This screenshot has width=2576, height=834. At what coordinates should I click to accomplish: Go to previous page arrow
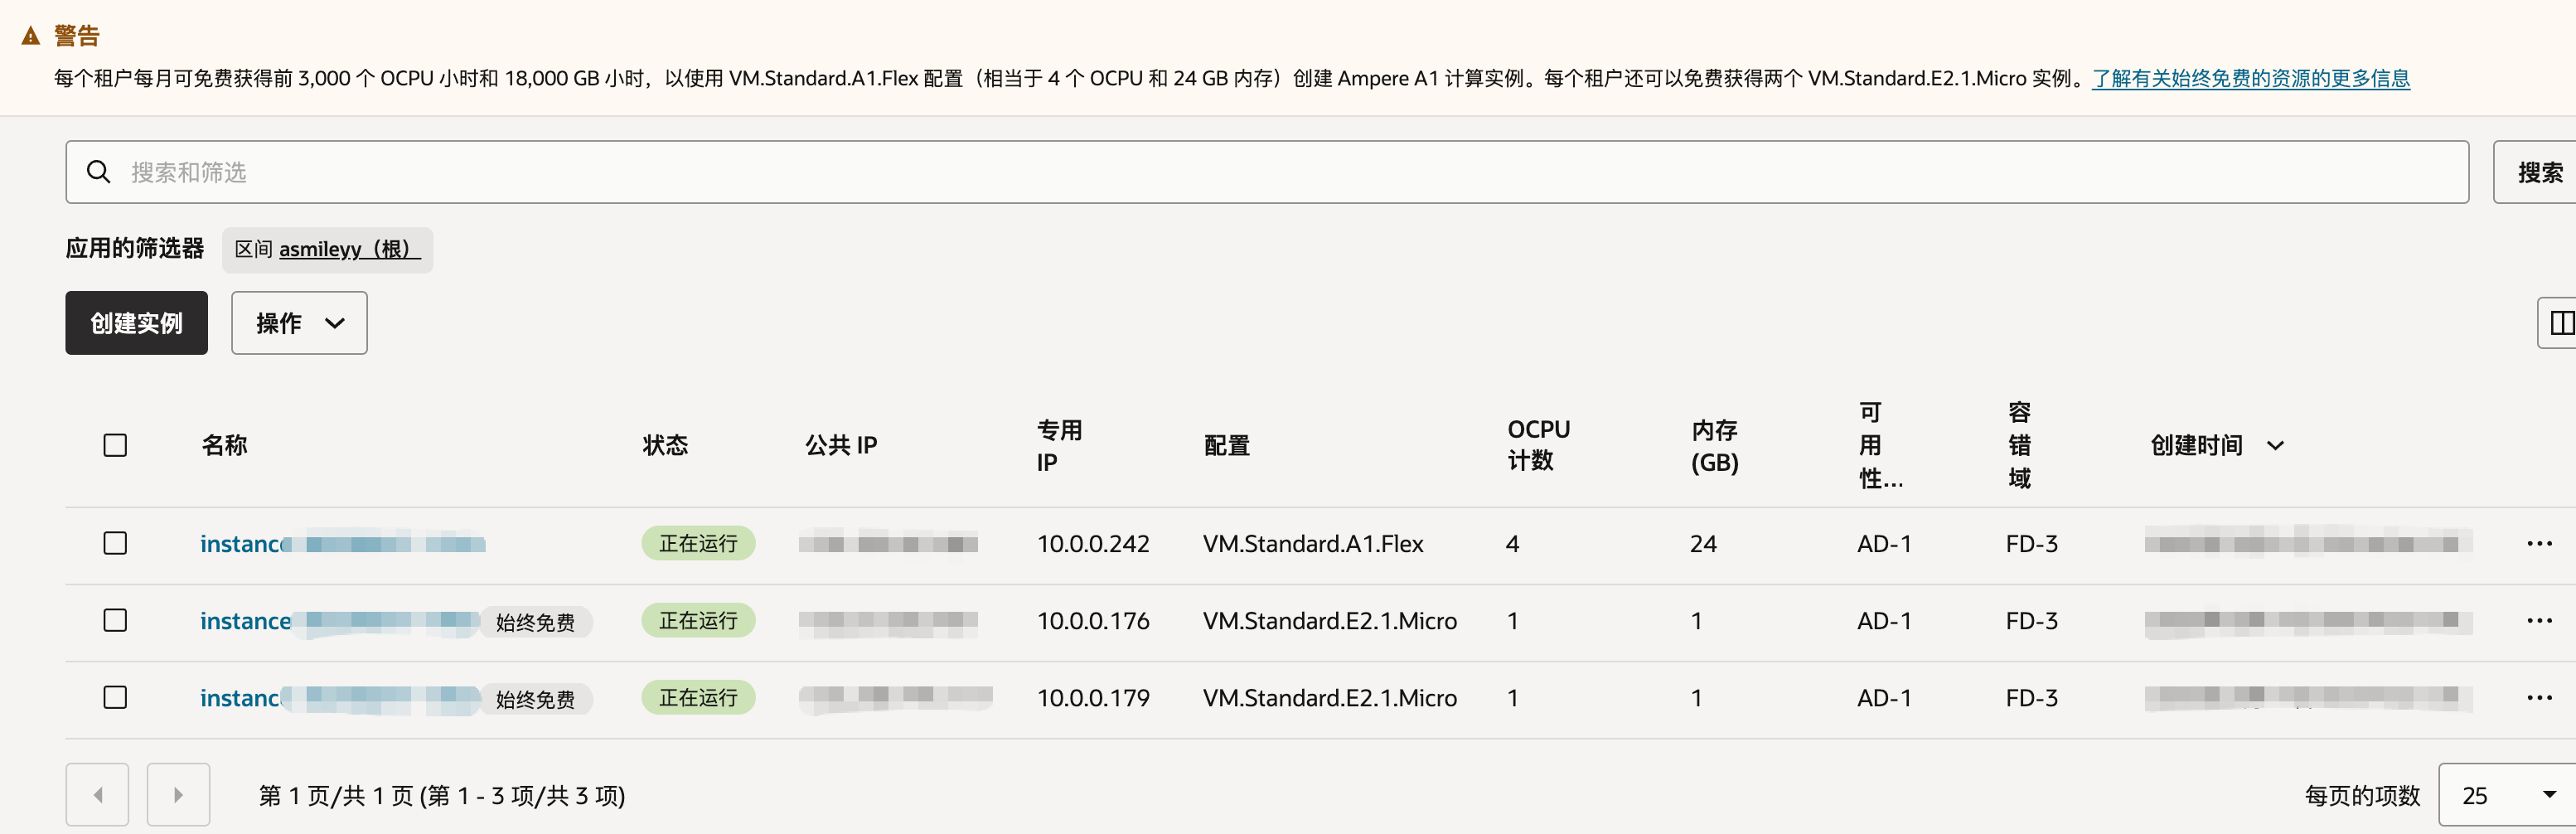click(x=98, y=795)
